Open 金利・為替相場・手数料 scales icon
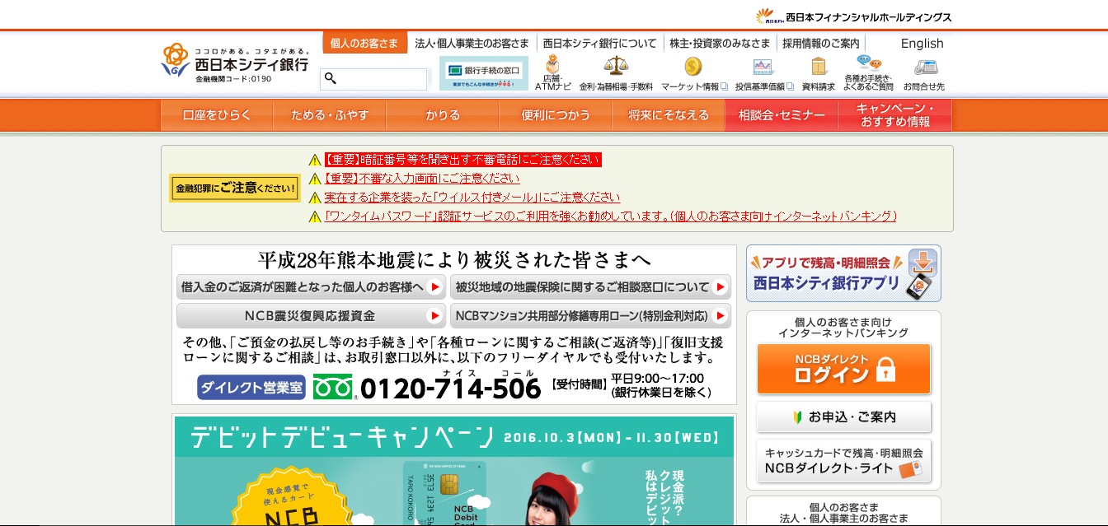Viewport: 1108px width, 526px height. tap(616, 72)
